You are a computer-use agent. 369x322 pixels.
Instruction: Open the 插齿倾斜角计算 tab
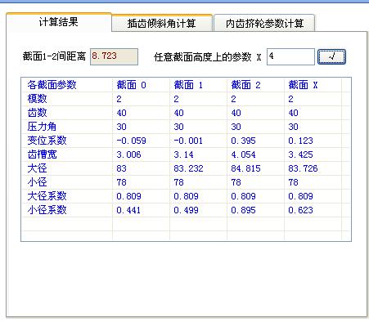pos(162,24)
